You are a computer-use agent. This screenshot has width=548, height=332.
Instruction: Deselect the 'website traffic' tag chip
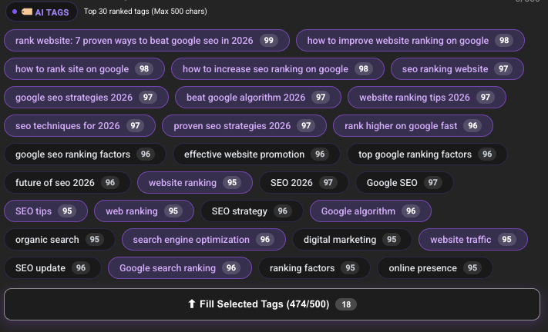tap(473, 239)
